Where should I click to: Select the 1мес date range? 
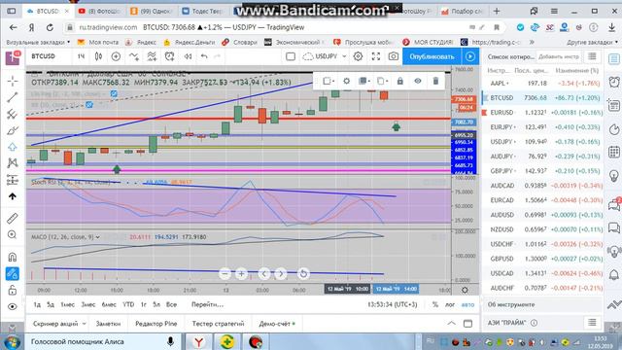click(x=67, y=304)
